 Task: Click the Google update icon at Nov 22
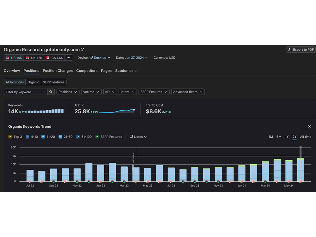coord(77,181)
